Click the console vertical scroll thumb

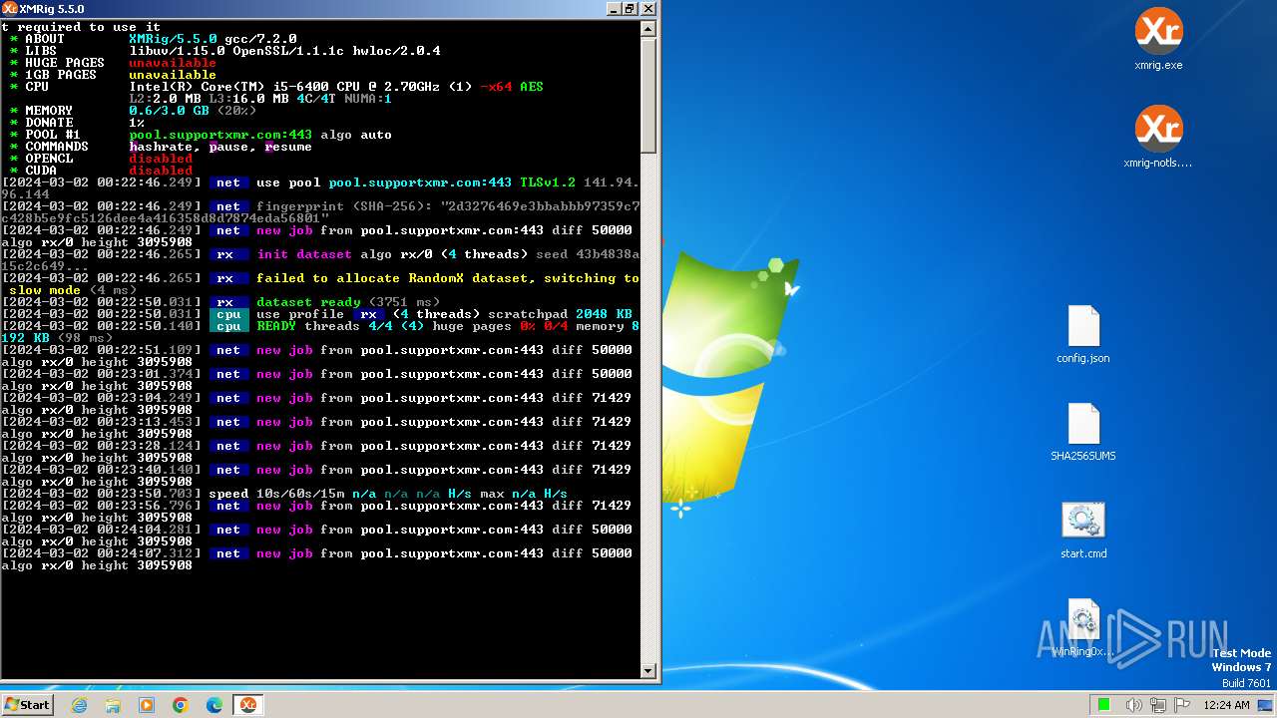(648, 95)
